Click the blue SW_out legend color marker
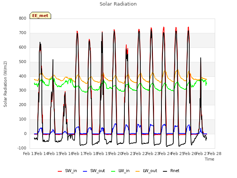This screenshot has width=237, height=178. (85, 171)
